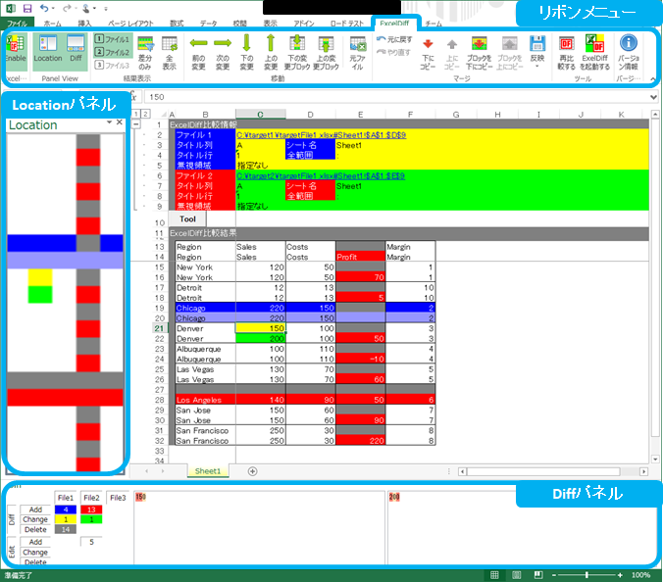Viewport: 663px width, 582px height.
Task: Switch to Page Layout view in status bar
Action: click(516, 575)
